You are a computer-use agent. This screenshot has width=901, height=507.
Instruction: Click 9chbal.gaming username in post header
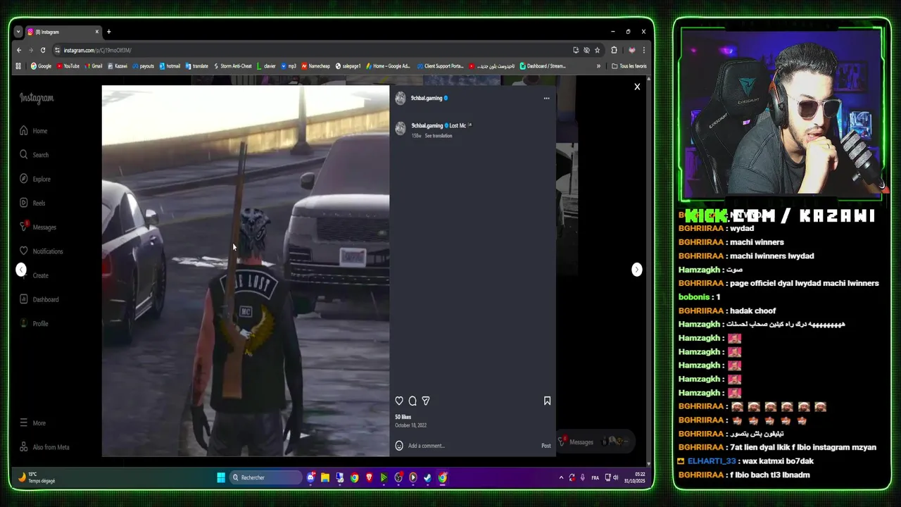(x=427, y=99)
